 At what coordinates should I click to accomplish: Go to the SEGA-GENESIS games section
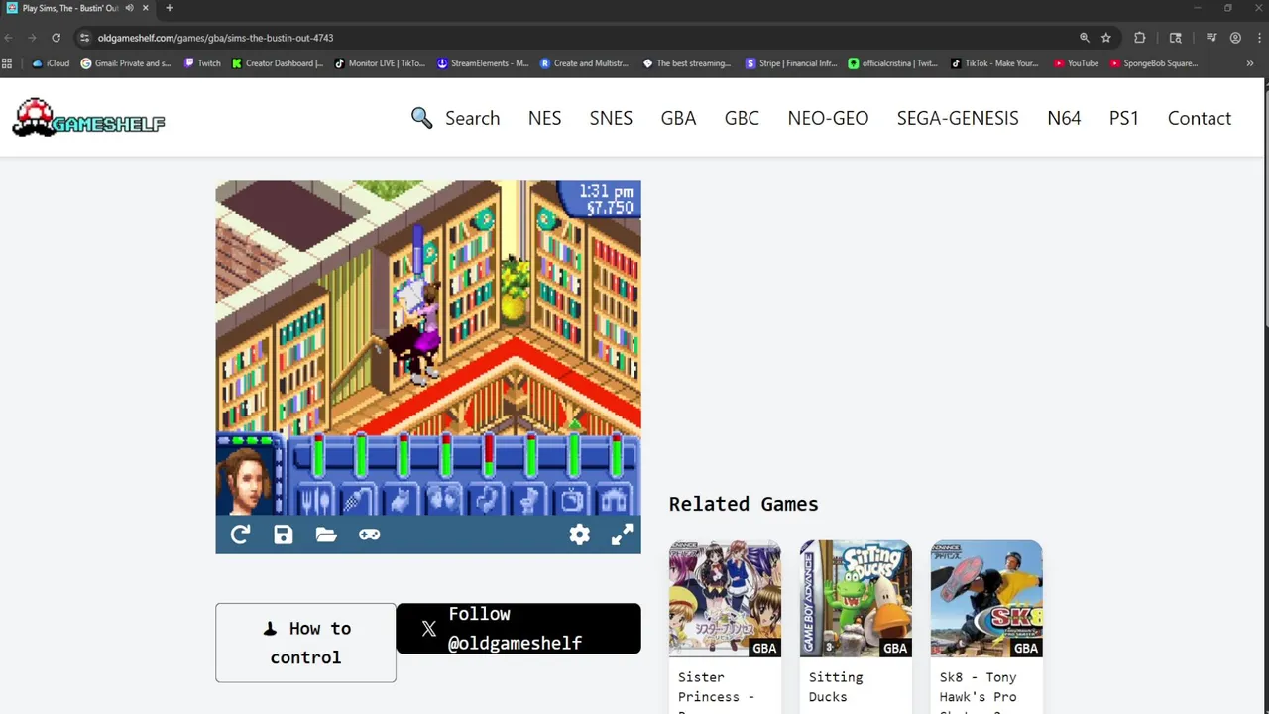pyautogui.click(x=958, y=118)
